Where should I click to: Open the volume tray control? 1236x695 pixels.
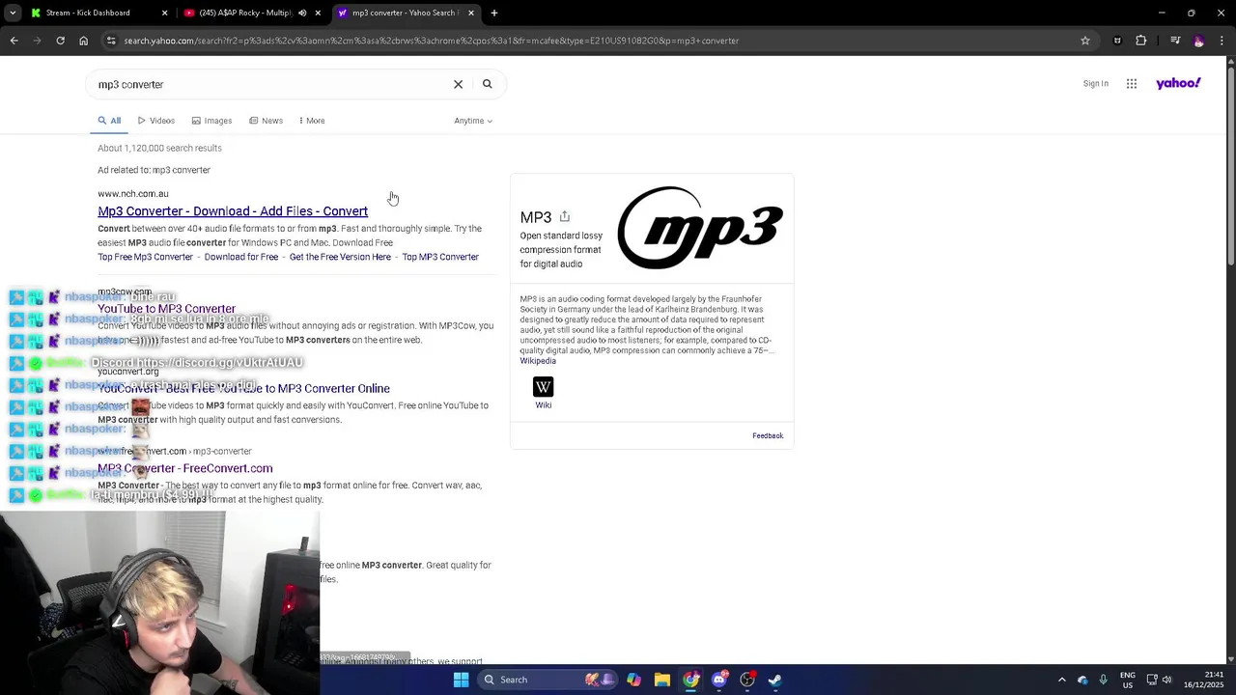1166,680
